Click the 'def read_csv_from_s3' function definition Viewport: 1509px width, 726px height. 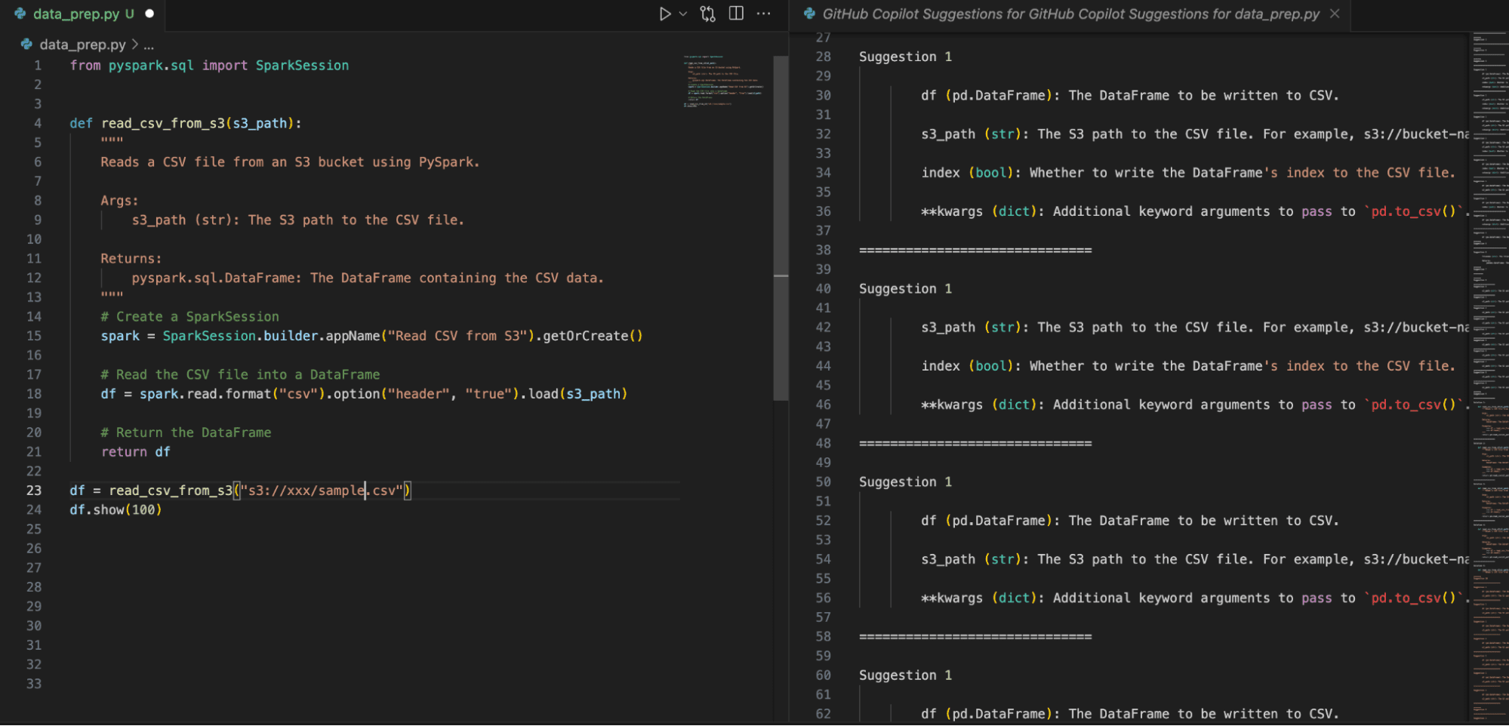click(186, 123)
